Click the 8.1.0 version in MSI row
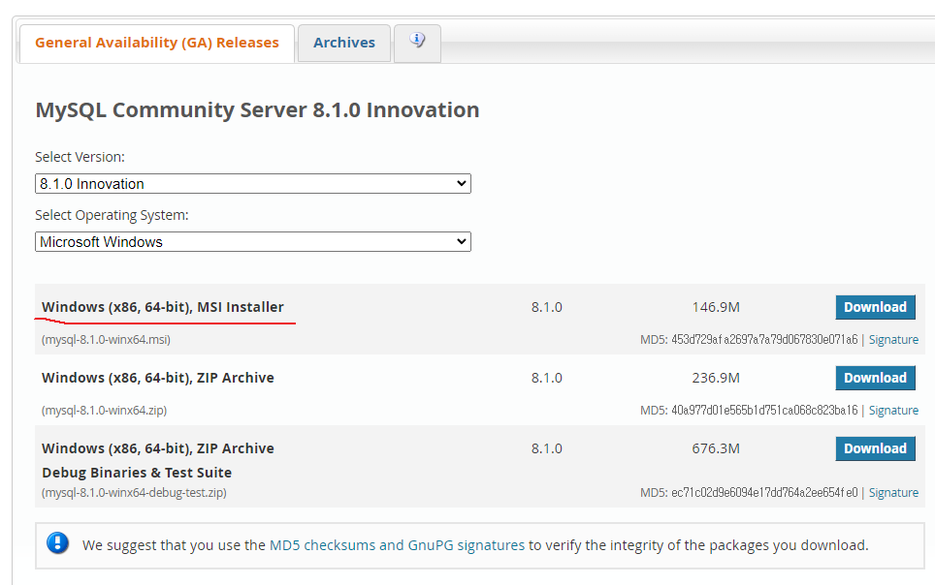This screenshot has width=935, height=585. (x=547, y=307)
